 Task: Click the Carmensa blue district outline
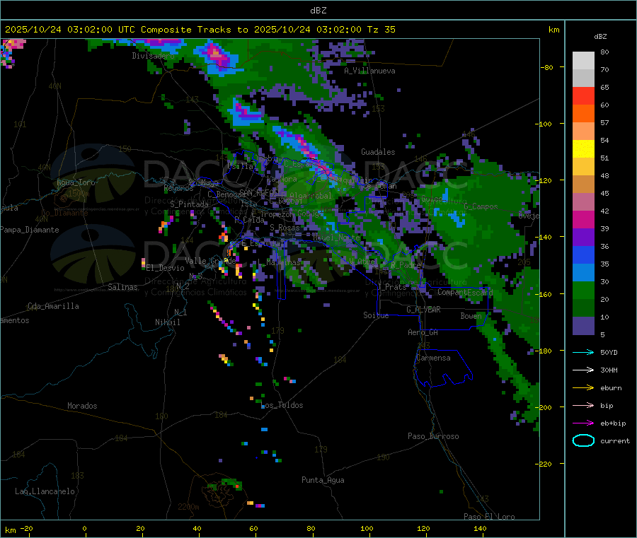[x=443, y=368]
